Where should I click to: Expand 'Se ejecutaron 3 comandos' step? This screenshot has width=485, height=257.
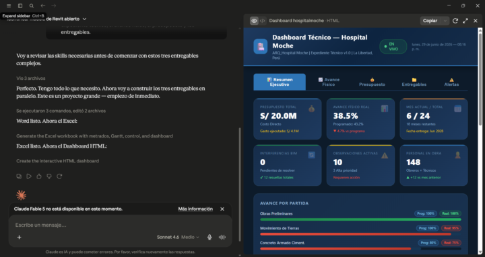61,111
